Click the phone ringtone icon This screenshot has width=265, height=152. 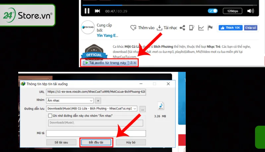point(192,28)
